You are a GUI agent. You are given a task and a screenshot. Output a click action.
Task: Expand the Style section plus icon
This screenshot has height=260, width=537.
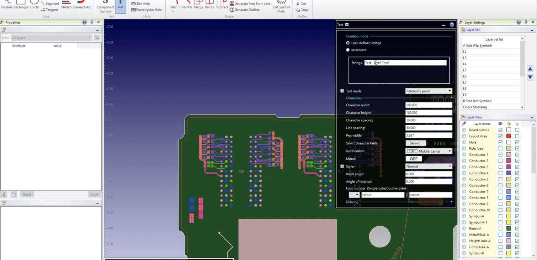point(342,166)
